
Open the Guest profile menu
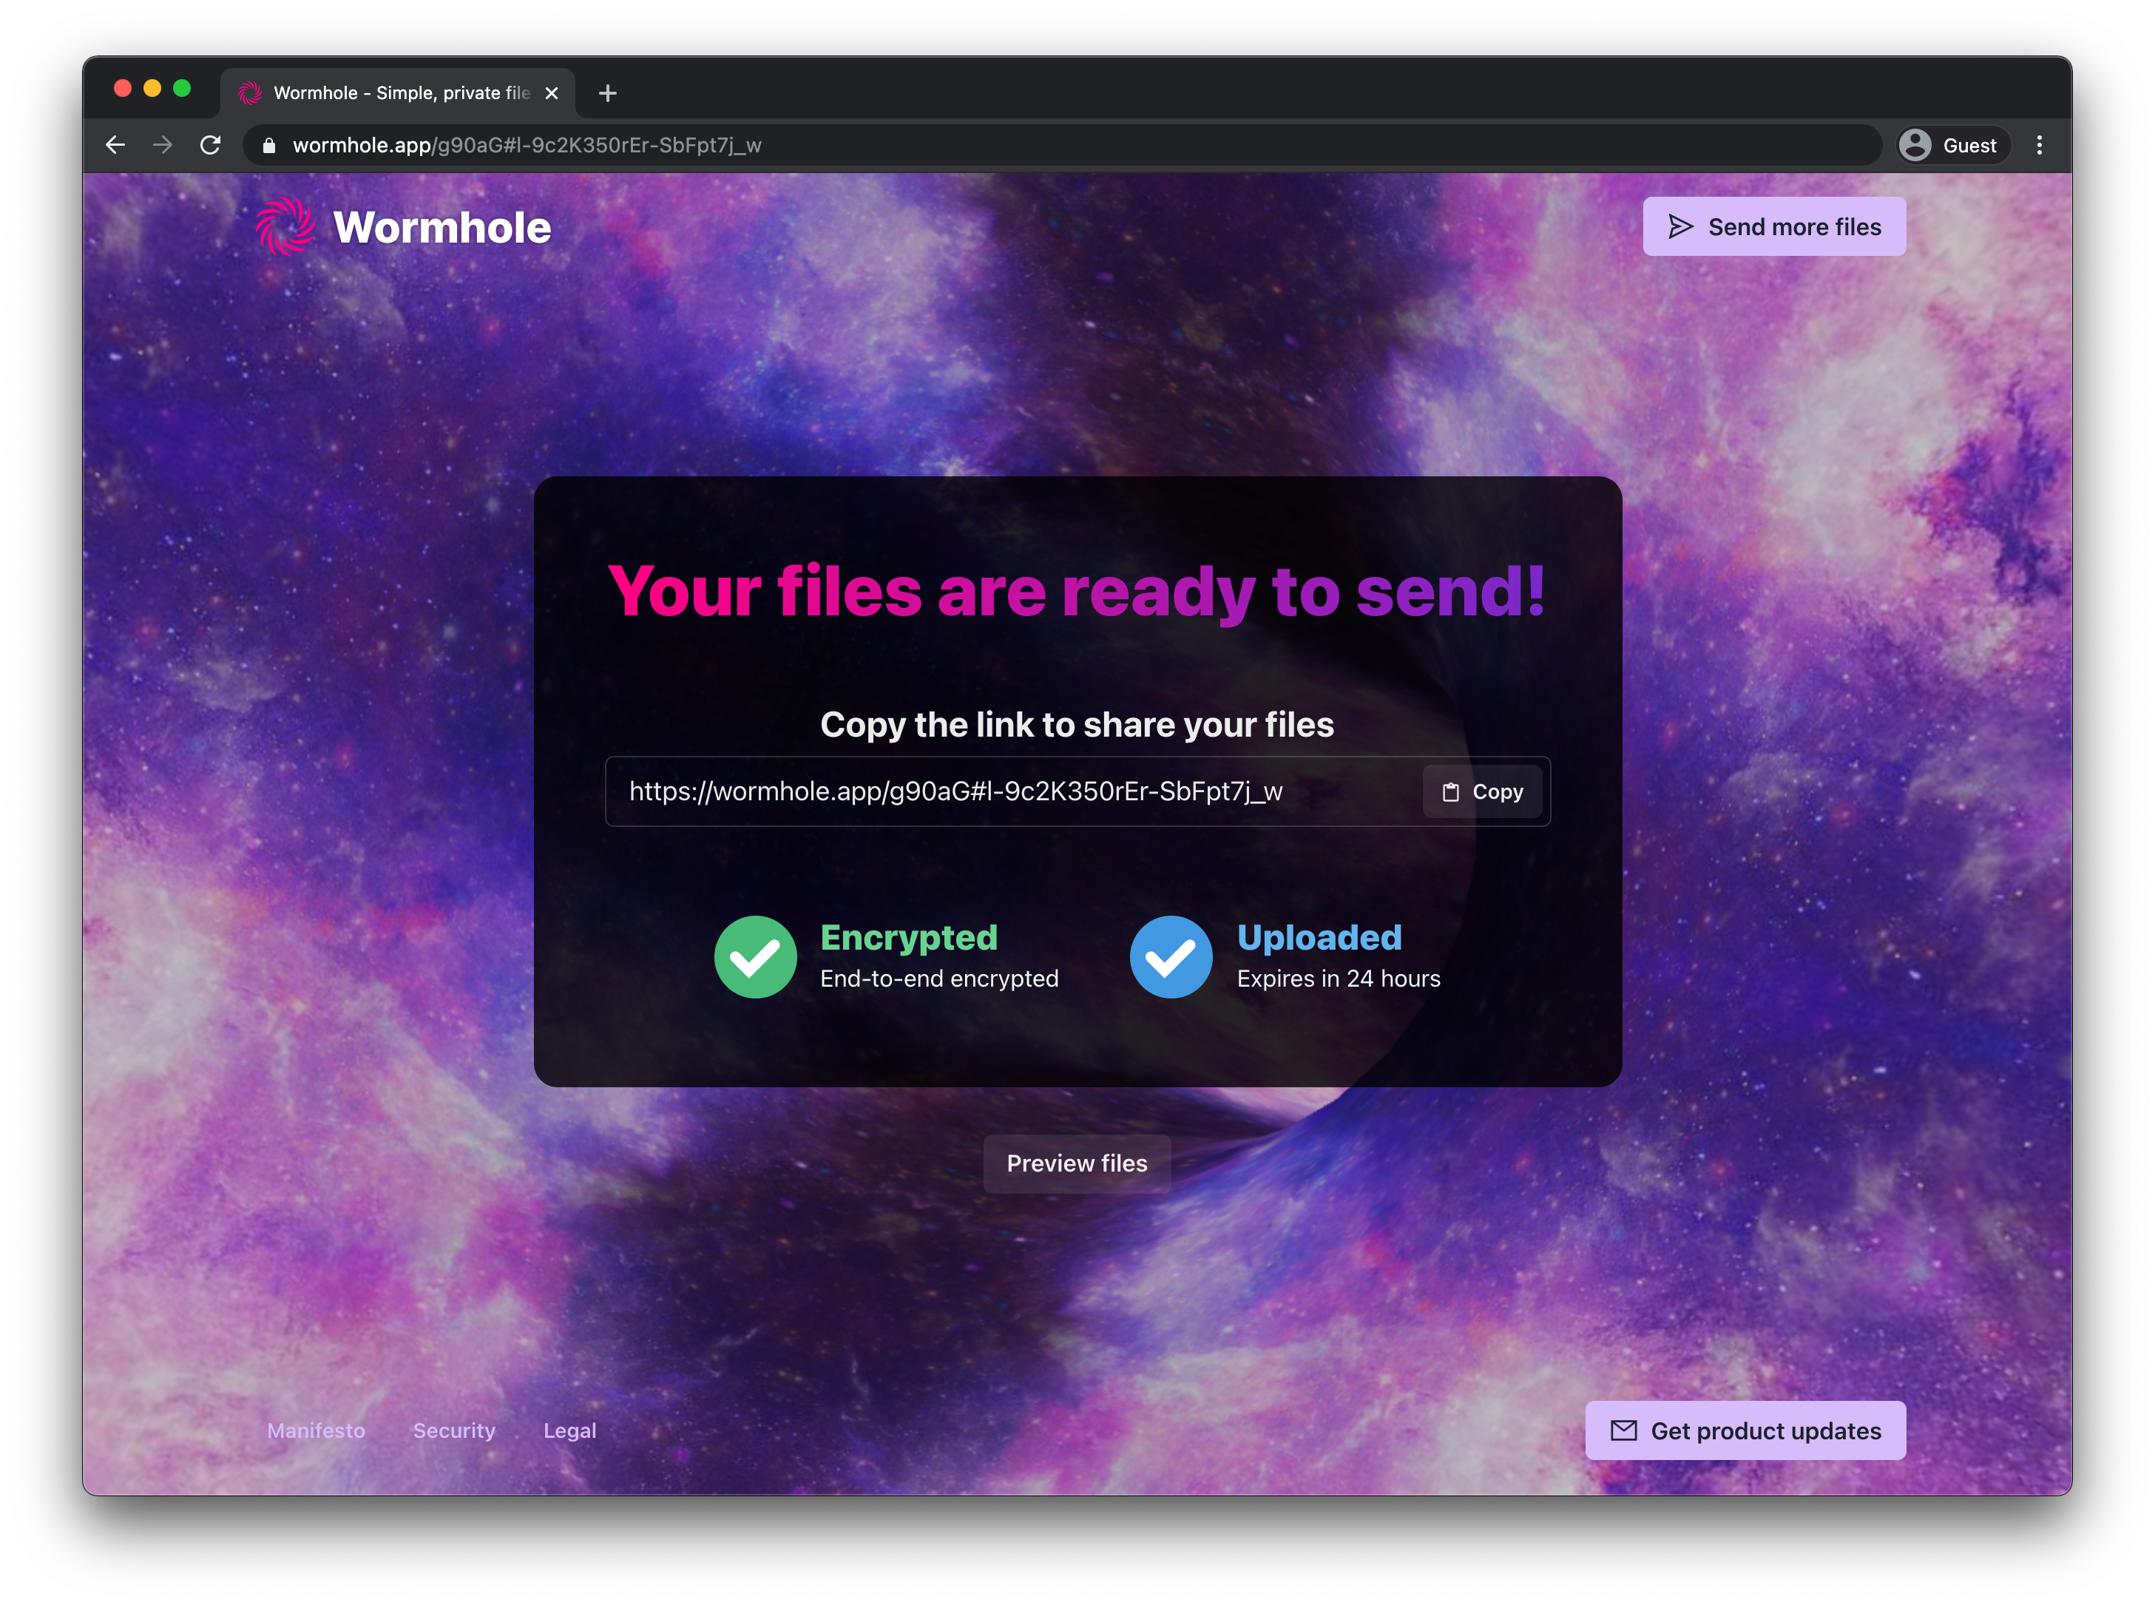(1953, 145)
